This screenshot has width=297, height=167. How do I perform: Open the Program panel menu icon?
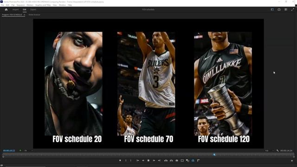24,14
